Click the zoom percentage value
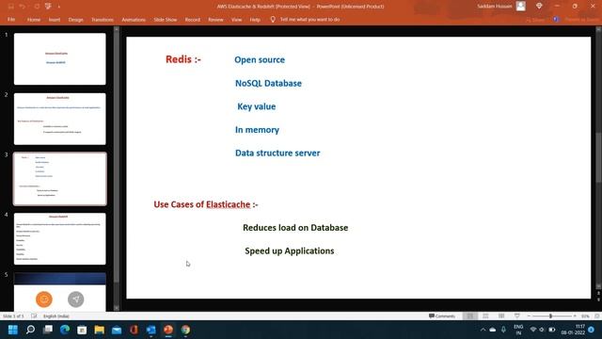The height and width of the screenshot is (339, 602). pos(585,316)
